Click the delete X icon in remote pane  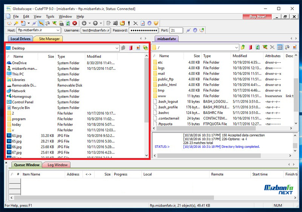272,48
